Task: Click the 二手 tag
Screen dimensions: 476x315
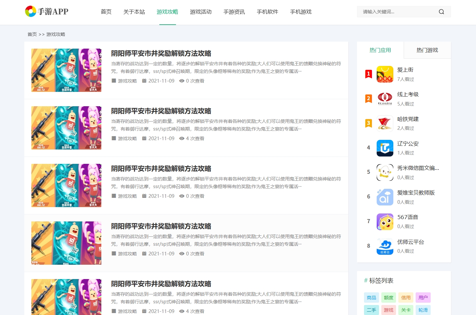Action: [x=371, y=310]
